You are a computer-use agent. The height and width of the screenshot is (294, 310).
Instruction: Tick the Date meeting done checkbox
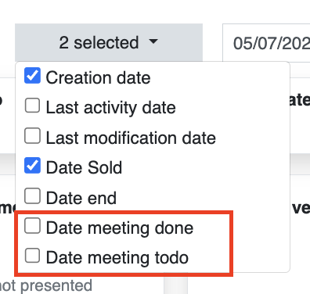32,226
